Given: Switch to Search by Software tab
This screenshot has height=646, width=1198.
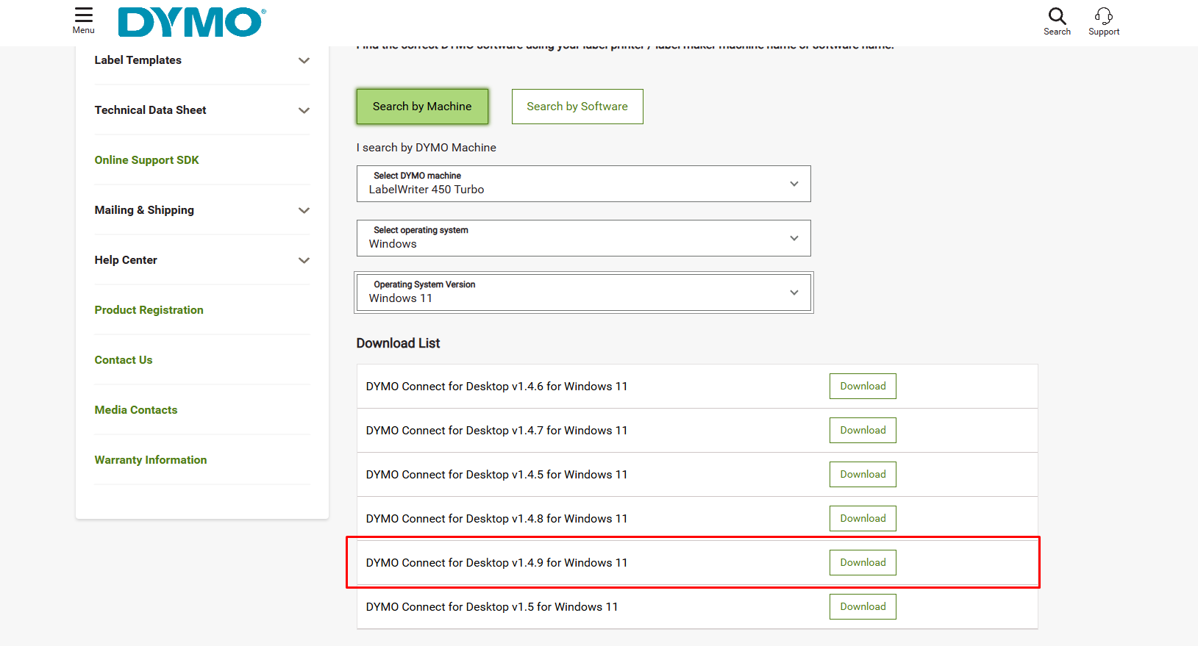Looking at the screenshot, I should click(x=577, y=107).
